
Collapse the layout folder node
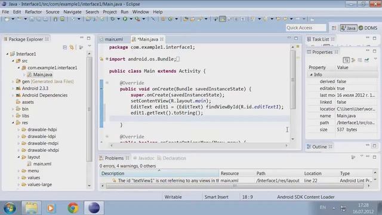pyautogui.click(x=19, y=157)
